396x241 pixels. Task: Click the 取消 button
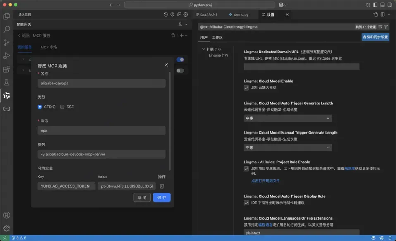pyautogui.click(x=142, y=198)
